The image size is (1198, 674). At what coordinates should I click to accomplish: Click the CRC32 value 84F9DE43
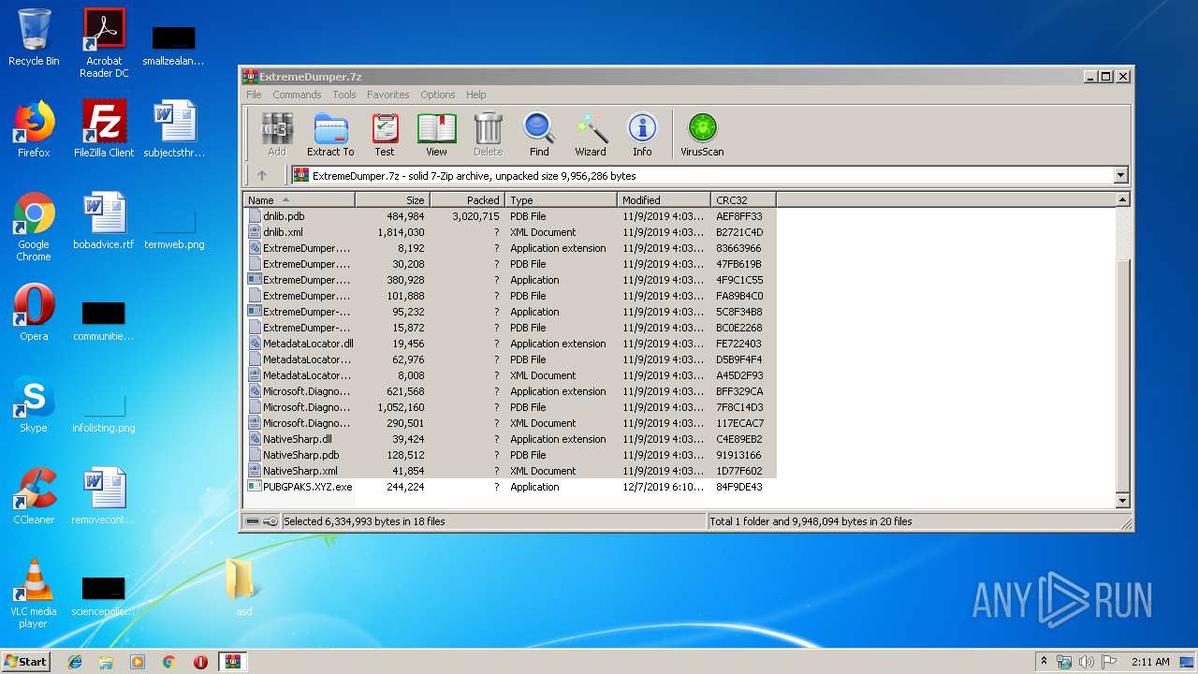coord(739,487)
